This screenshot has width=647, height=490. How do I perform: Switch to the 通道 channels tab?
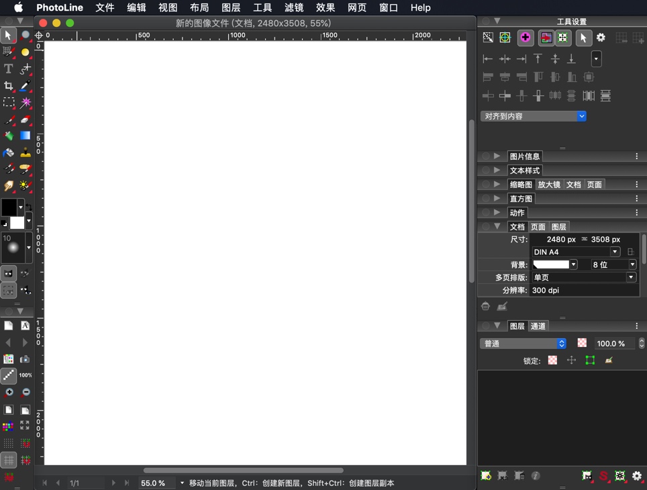coord(538,326)
